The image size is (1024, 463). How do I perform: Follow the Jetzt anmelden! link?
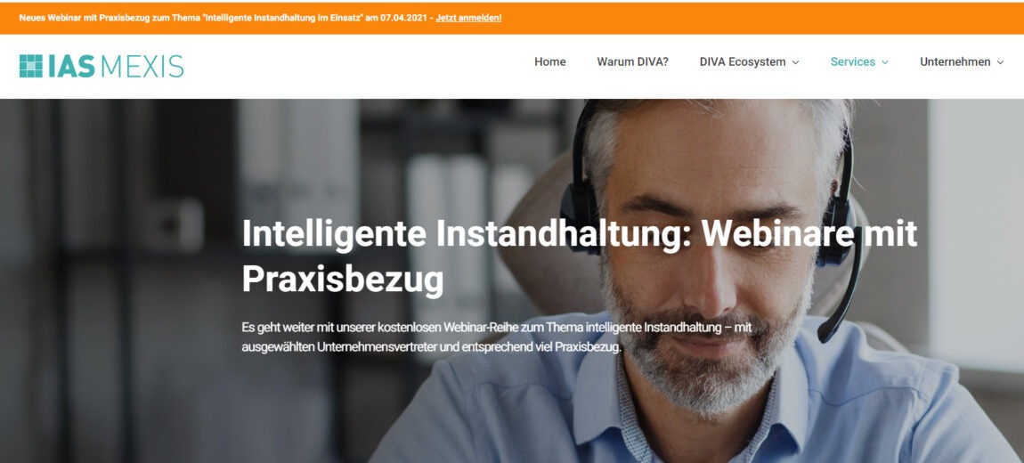pos(468,18)
